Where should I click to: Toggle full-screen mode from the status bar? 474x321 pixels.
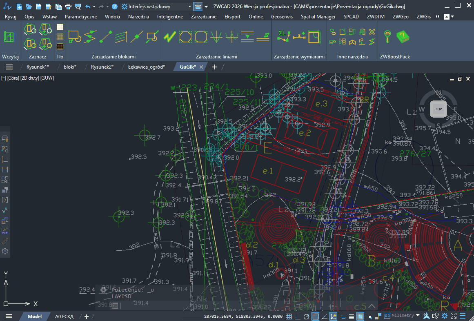[454, 316]
